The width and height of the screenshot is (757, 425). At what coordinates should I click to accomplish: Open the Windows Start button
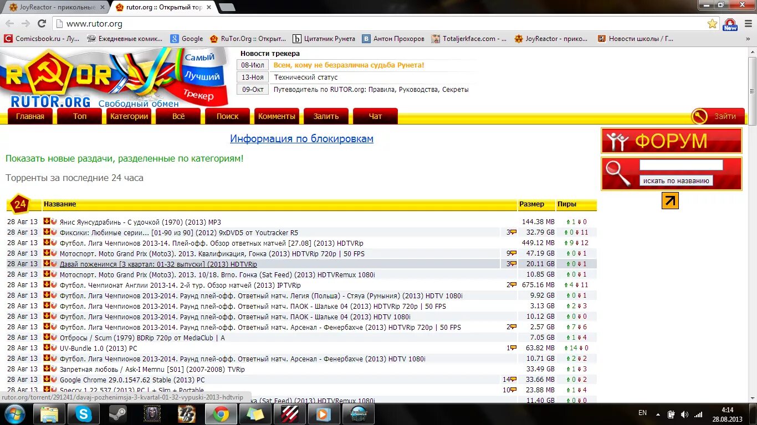click(14, 414)
